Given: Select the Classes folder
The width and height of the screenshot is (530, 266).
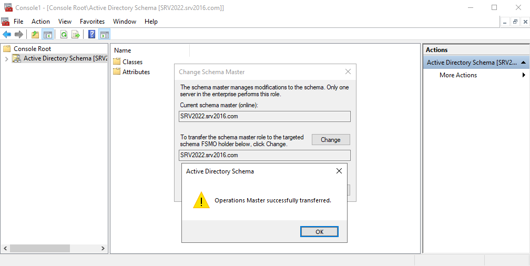Looking at the screenshot, I should pos(128,62).
